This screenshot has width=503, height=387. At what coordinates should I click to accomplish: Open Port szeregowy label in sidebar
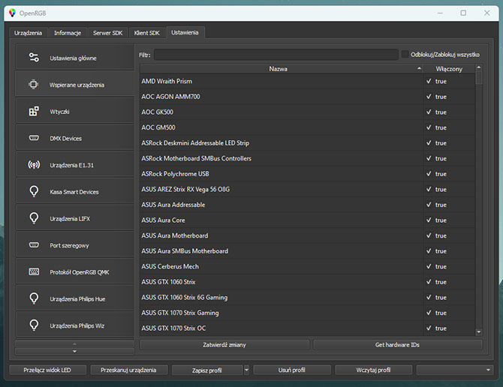point(69,245)
